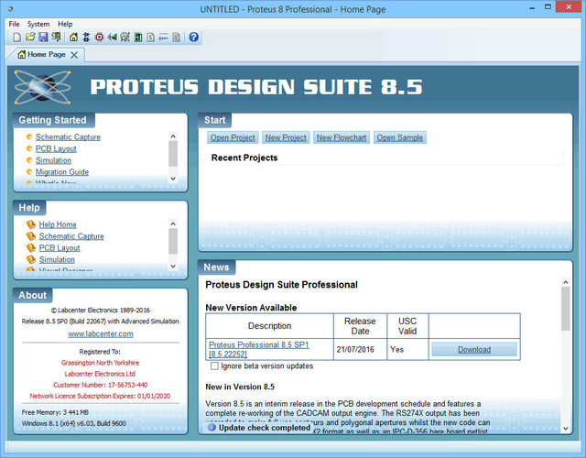
Task: Open Simulation in Help panel
Action: point(57,259)
